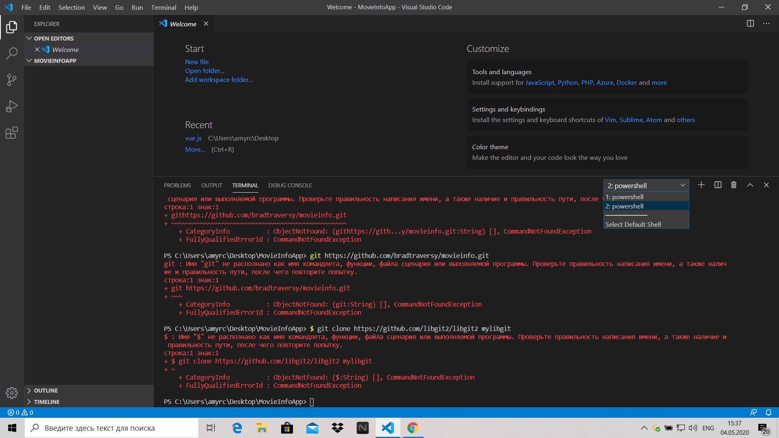Close the terminal panel
The width and height of the screenshot is (779, 438).
pyautogui.click(x=766, y=185)
